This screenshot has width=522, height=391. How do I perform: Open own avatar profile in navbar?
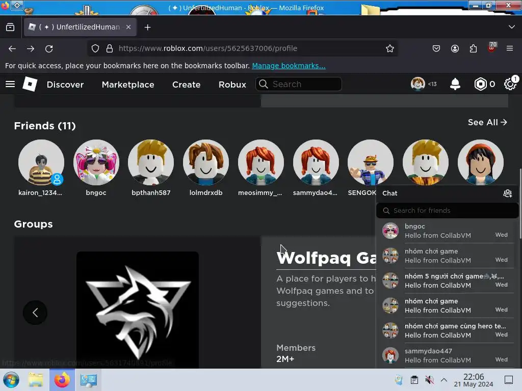click(418, 84)
